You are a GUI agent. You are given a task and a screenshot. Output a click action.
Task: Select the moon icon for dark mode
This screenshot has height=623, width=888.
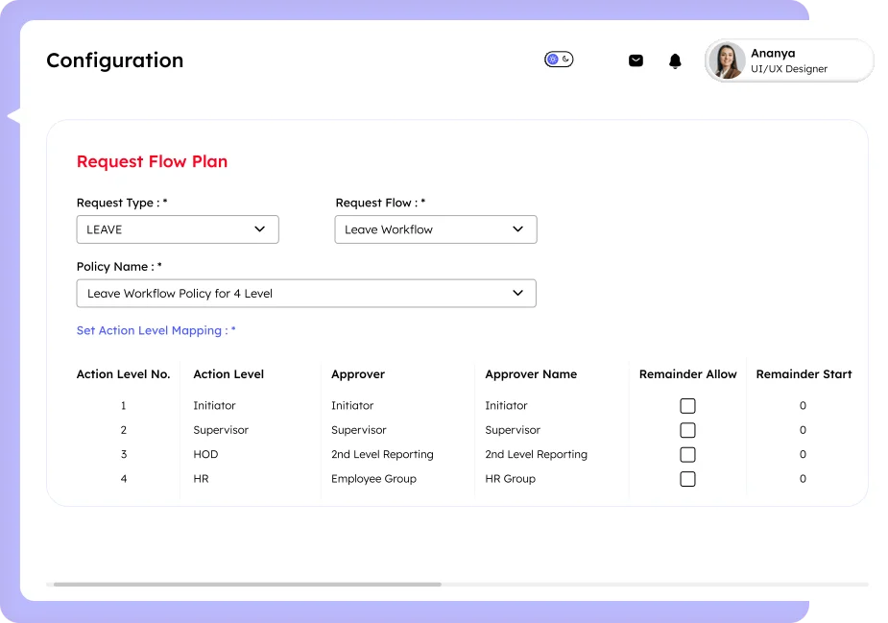pos(565,59)
